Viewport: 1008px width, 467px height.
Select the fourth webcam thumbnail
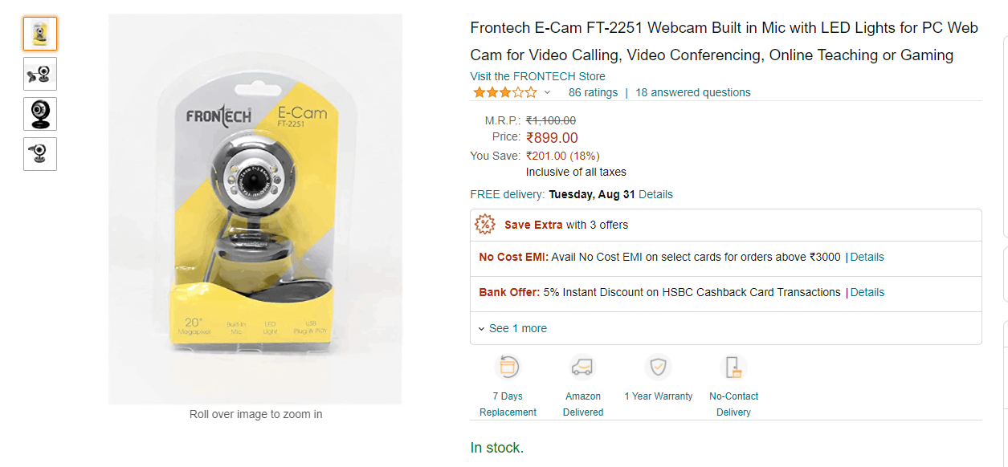click(x=40, y=154)
